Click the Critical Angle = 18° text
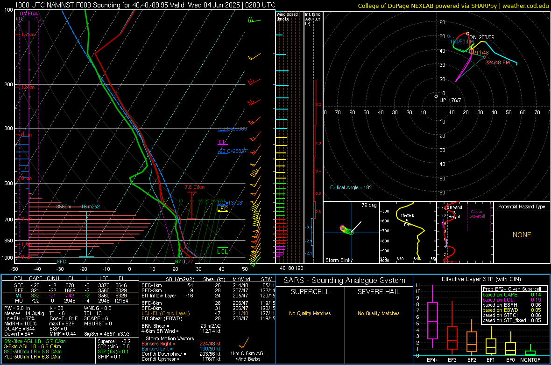The image size is (551, 365). (350, 187)
